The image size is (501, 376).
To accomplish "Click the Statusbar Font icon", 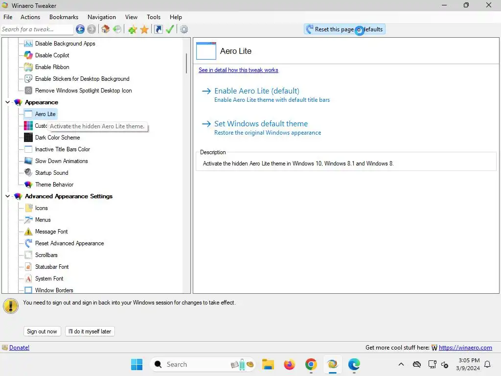I will (x=28, y=267).
